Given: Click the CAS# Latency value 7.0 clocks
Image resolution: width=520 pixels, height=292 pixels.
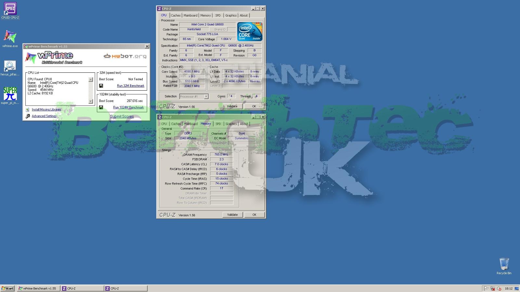Looking at the screenshot, I should point(222,164).
